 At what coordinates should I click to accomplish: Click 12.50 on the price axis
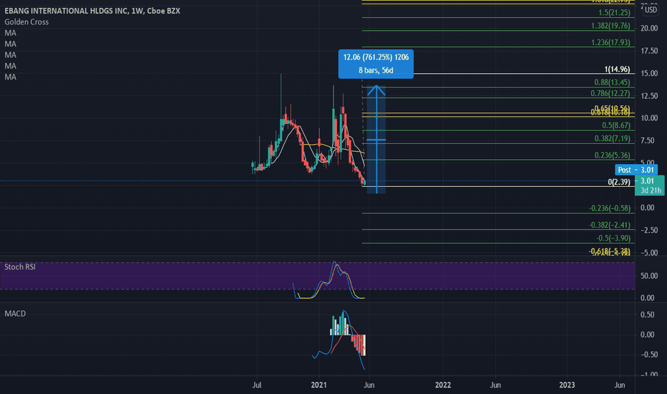pyautogui.click(x=649, y=96)
